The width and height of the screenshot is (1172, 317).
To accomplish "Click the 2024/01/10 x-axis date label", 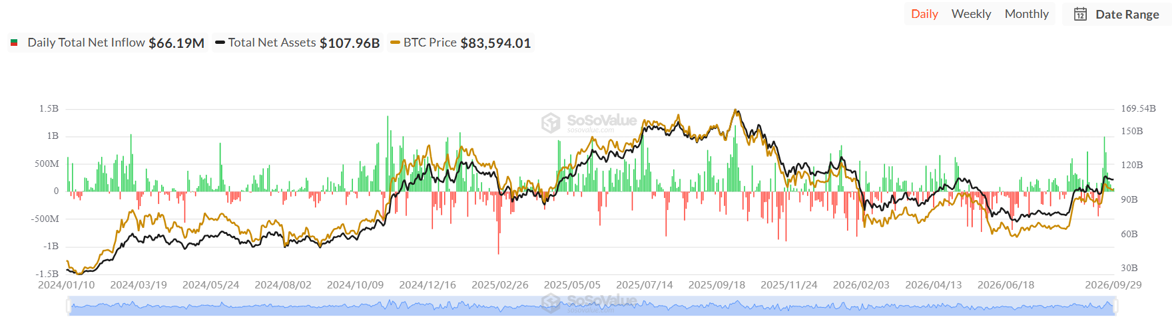I will pyautogui.click(x=67, y=285).
